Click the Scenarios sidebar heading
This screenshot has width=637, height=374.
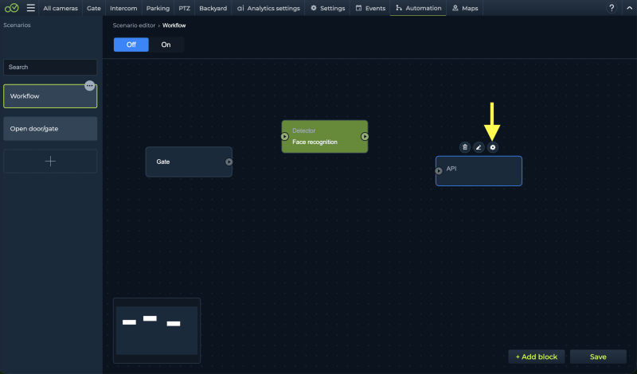(17, 25)
